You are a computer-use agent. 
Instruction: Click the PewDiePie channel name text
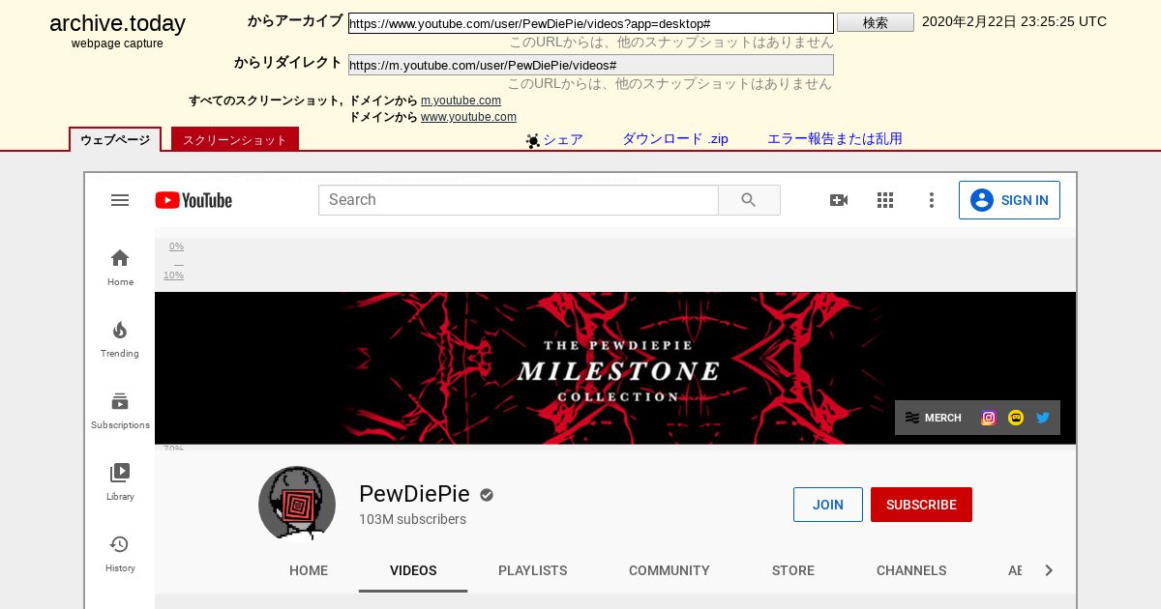(414, 494)
